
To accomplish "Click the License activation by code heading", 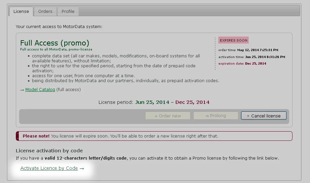I will point(49,151).
